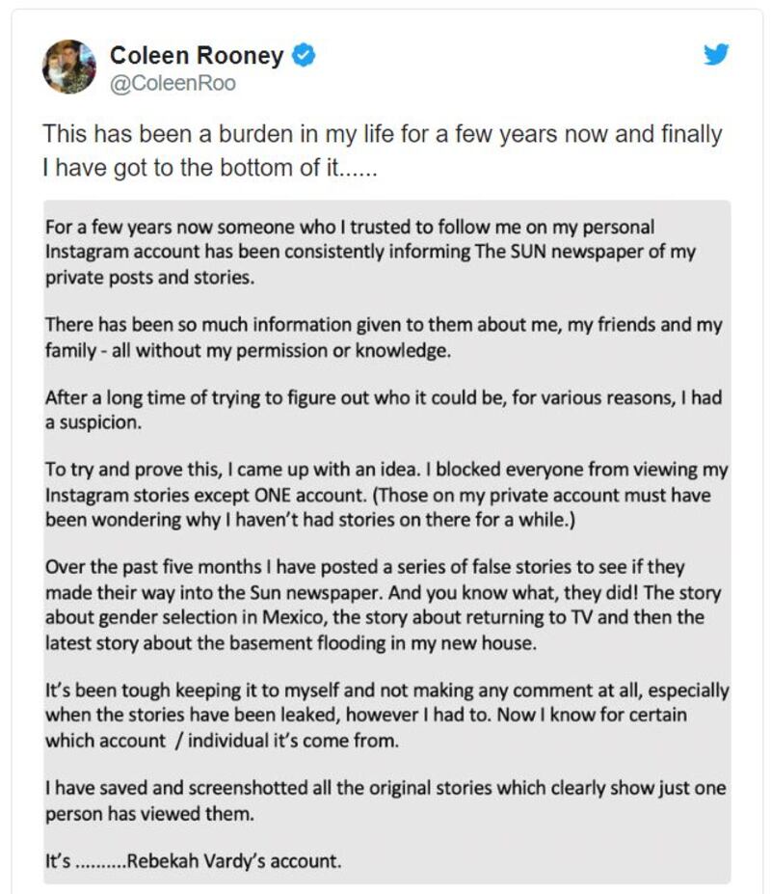Click the Coleen Rooney display name

(197, 56)
